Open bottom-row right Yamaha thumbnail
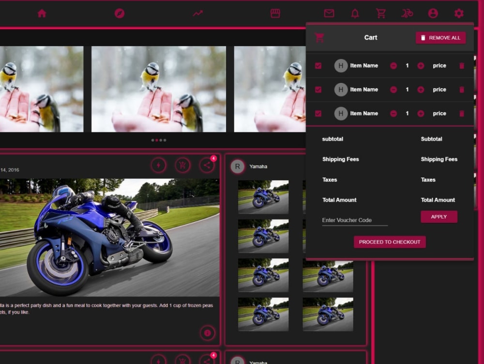This screenshot has height=364, width=484. point(328,314)
